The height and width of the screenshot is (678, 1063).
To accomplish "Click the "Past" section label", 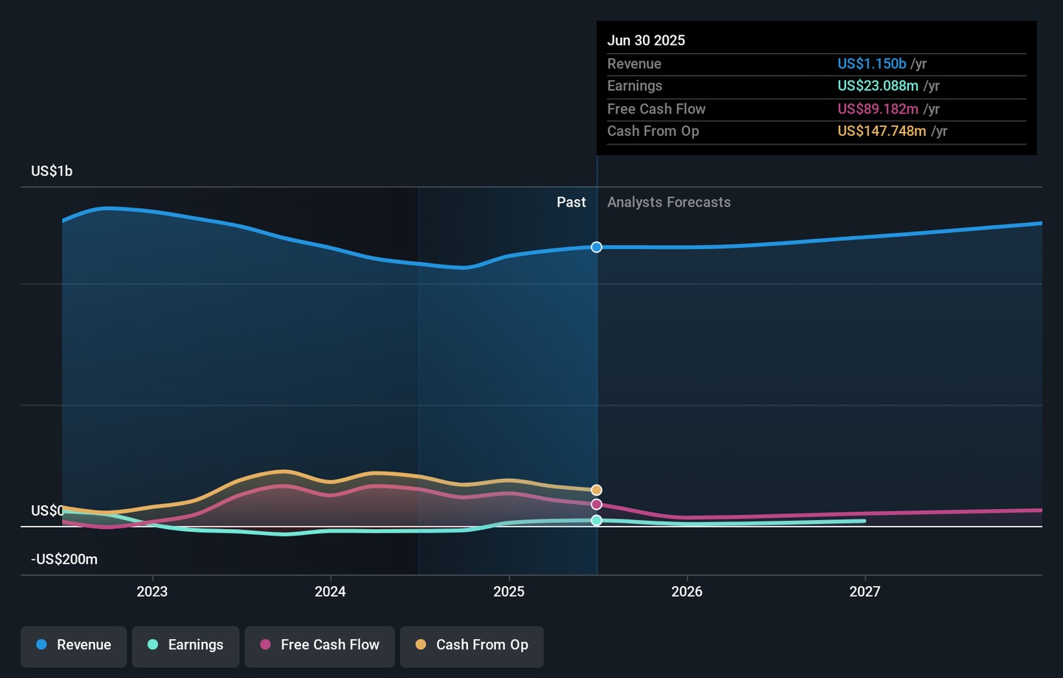I will click(x=571, y=202).
